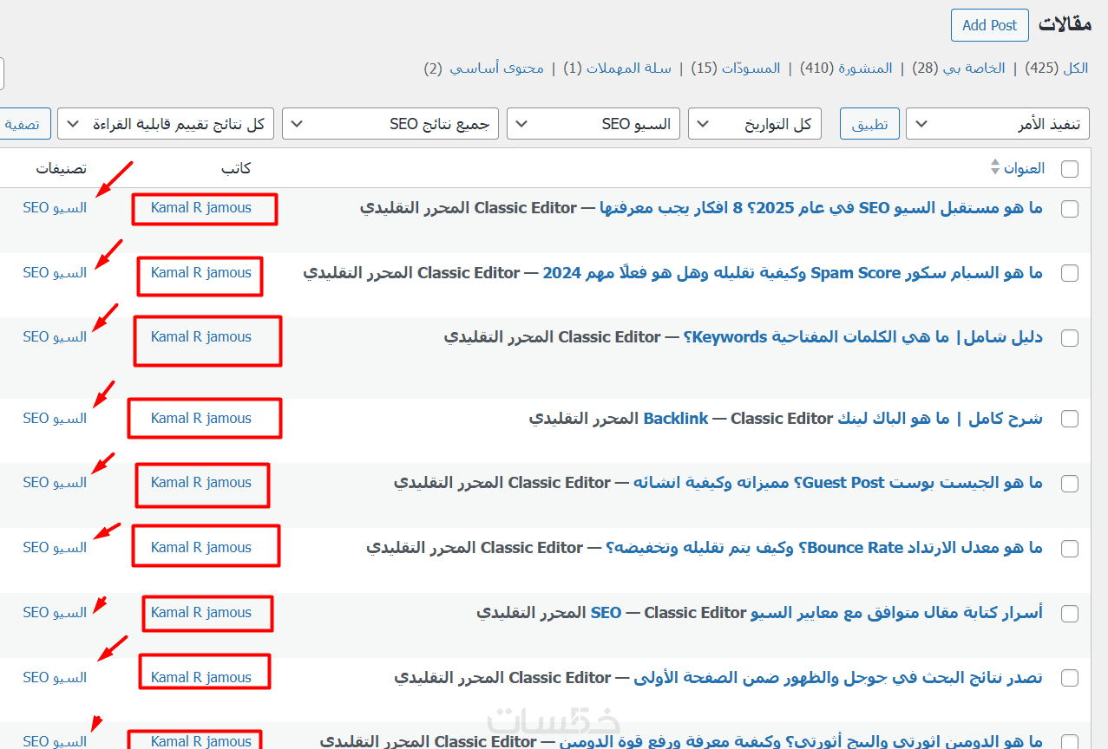Show the محتوى أساسي (2) filter
The height and width of the screenshot is (749, 1108).
click(483, 68)
